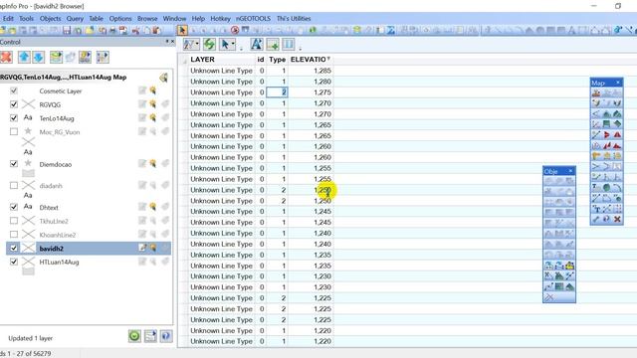The width and height of the screenshot is (637, 358).
Task: Open the Thi's Utilities menu
Action: point(294,18)
